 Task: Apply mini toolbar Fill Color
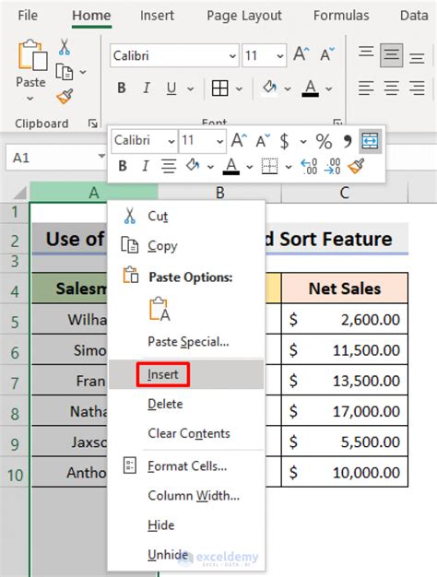coord(193,166)
